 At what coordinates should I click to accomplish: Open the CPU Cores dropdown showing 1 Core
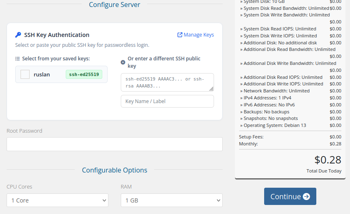point(58,200)
